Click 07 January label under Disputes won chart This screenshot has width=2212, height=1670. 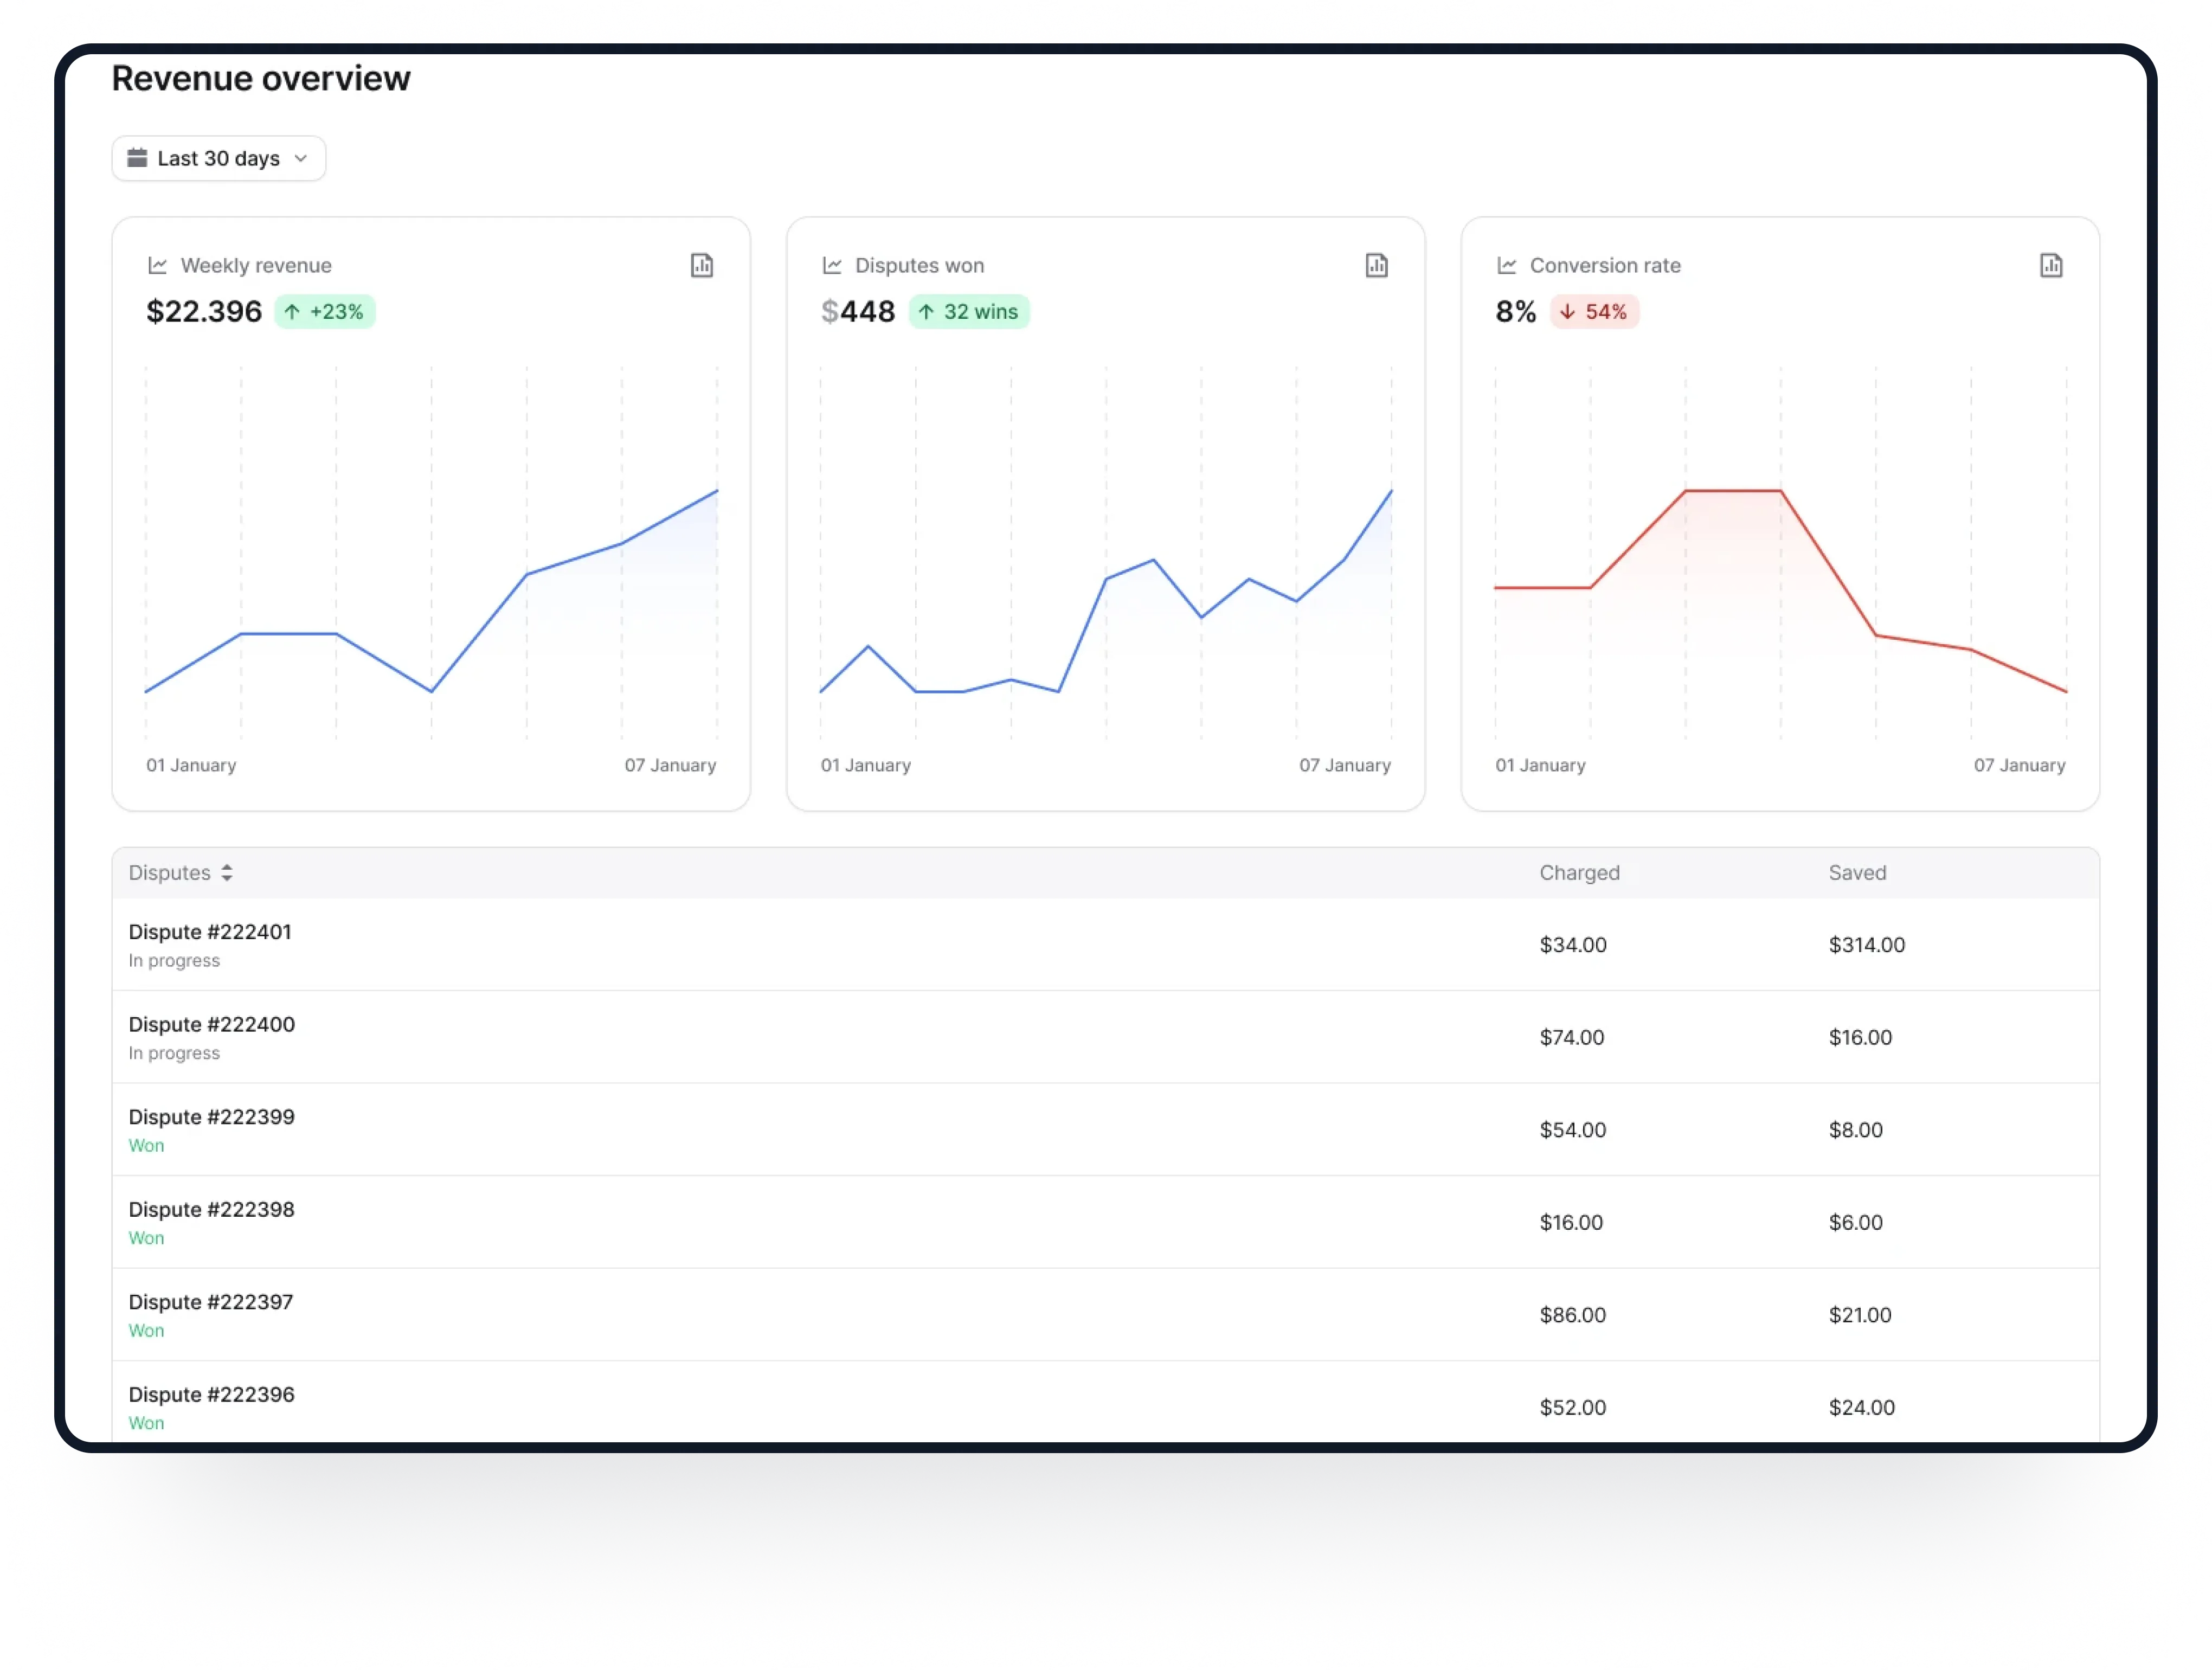[1344, 765]
